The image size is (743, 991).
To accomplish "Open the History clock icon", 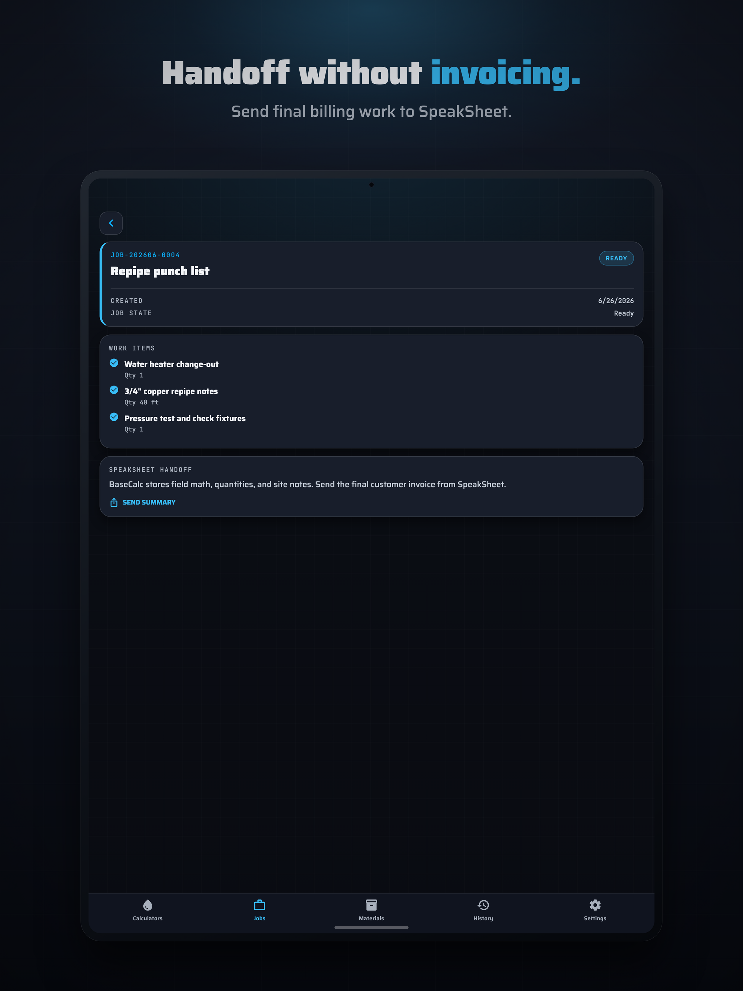I will [483, 905].
